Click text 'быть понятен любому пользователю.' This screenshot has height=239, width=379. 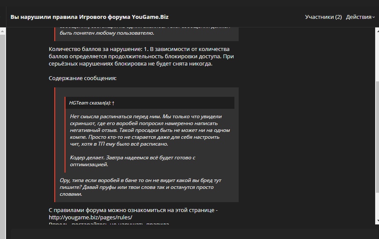[107, 33]
